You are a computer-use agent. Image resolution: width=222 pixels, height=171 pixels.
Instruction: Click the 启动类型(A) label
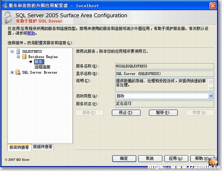87,96
